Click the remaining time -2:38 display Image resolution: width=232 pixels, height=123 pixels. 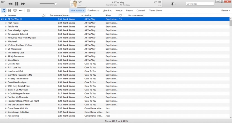pyautogui.click(x=159, y=5)
